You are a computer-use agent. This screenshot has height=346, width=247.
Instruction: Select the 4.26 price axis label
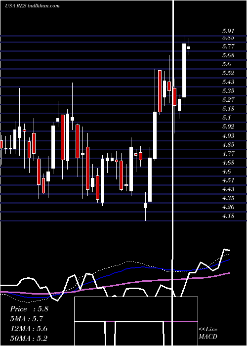[x=228, y=207]
